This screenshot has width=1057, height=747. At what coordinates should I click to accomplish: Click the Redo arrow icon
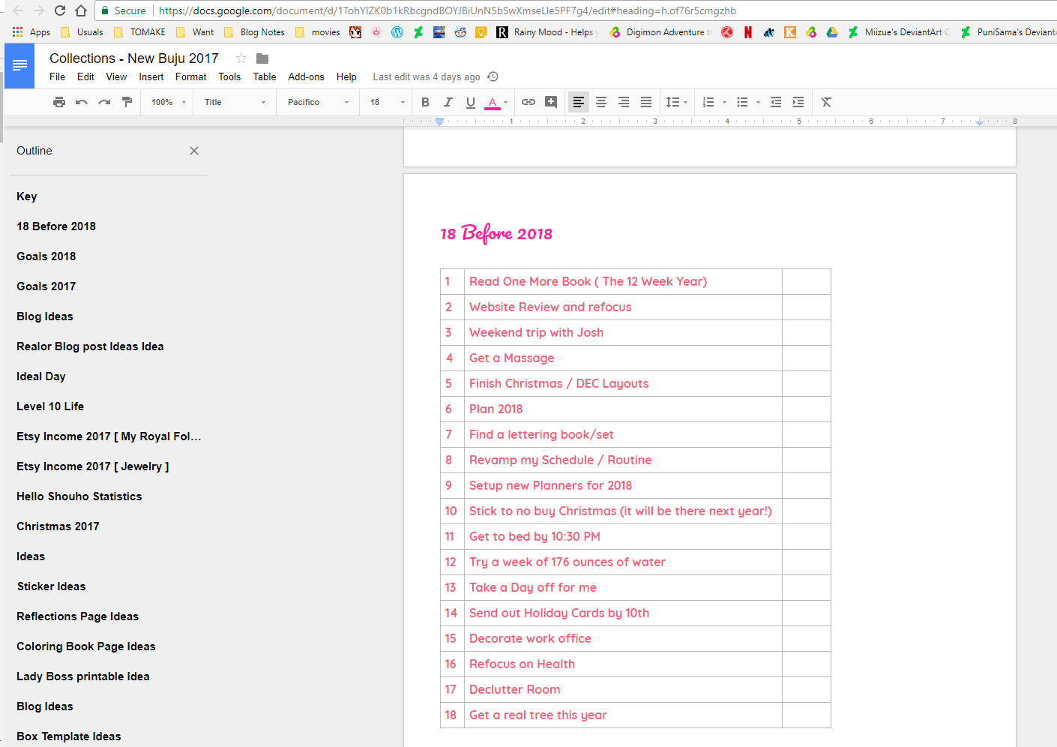tap(104, 102)
